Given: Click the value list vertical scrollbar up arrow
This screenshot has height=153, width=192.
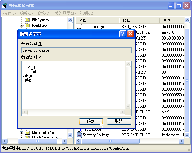Looking at the screenshot, I should pos(187,20).
